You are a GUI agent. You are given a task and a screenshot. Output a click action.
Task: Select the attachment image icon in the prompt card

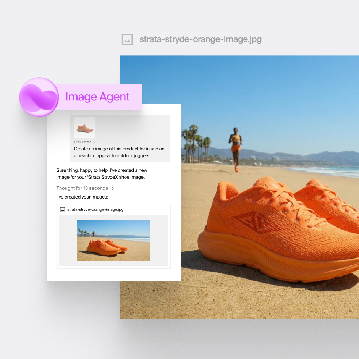tap(84, 127)
